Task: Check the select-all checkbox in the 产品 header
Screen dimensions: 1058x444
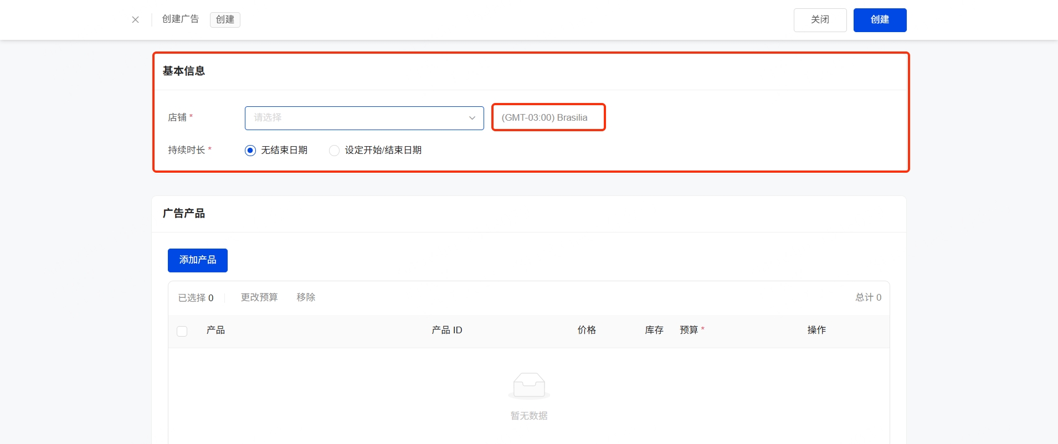Action: coord(182,331)
